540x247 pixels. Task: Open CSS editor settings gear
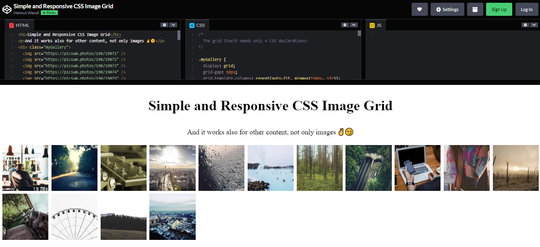[345, 25]
